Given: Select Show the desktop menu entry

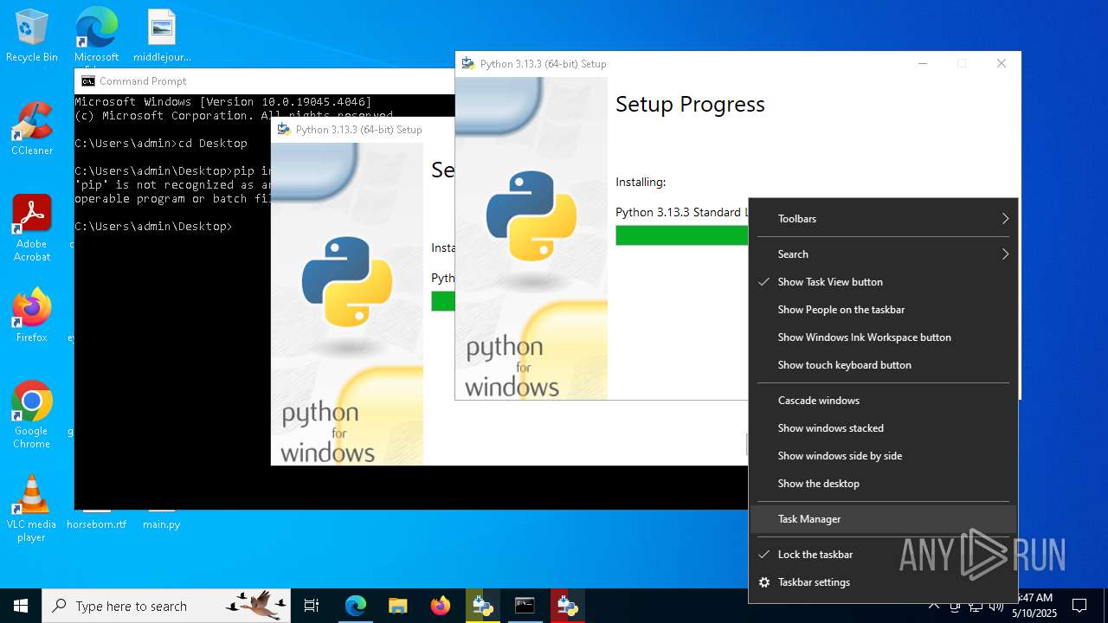Looking at the screenshot, I should pos(883,484).
